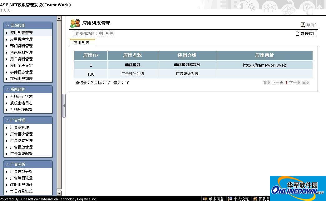Open the 广告统计系统 application name link

132,74
